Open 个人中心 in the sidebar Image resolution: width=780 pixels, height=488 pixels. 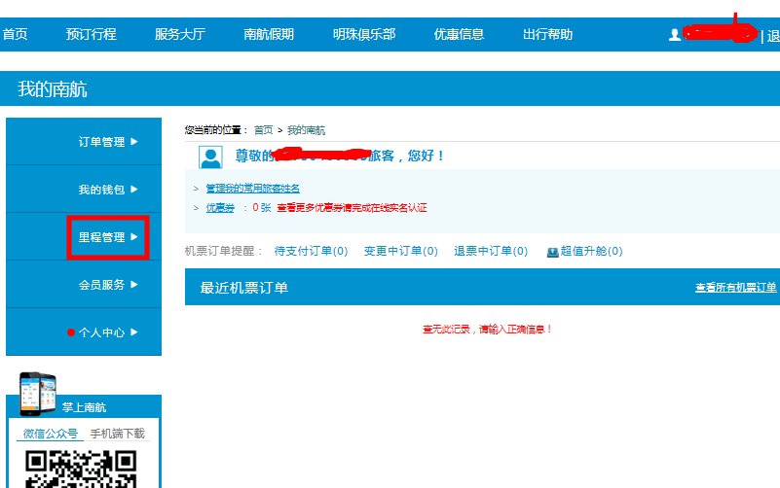101,332
